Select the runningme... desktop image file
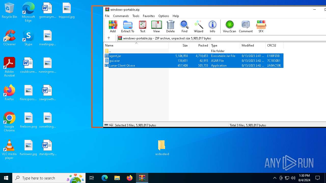 [48, 65]
